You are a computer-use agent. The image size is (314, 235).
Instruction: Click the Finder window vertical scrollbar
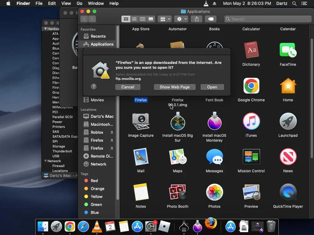click(x=312, y=98)
